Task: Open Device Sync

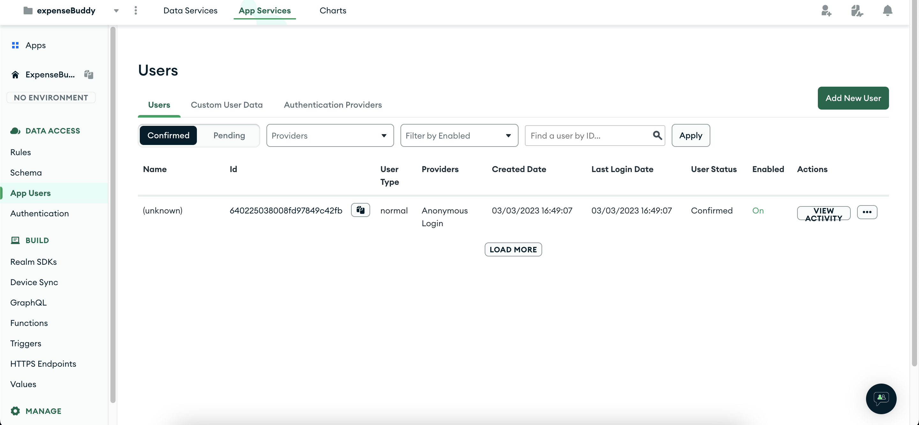Action: pyautogui.click(x=34, y=282)
